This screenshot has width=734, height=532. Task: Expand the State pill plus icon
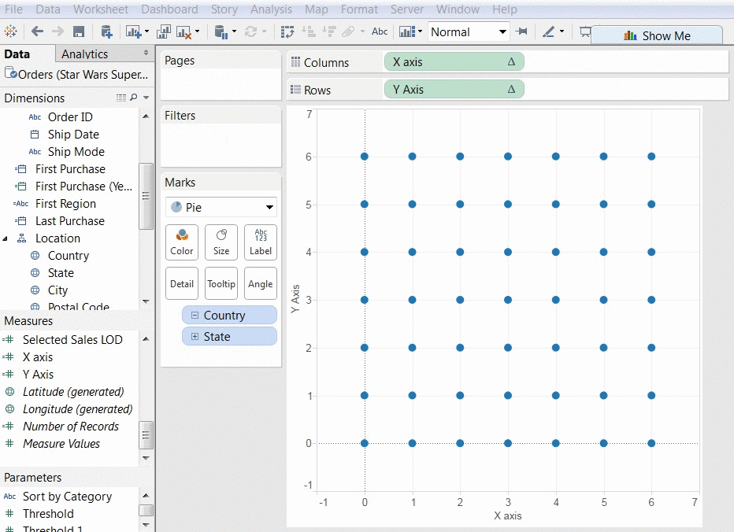pos(195,336)
